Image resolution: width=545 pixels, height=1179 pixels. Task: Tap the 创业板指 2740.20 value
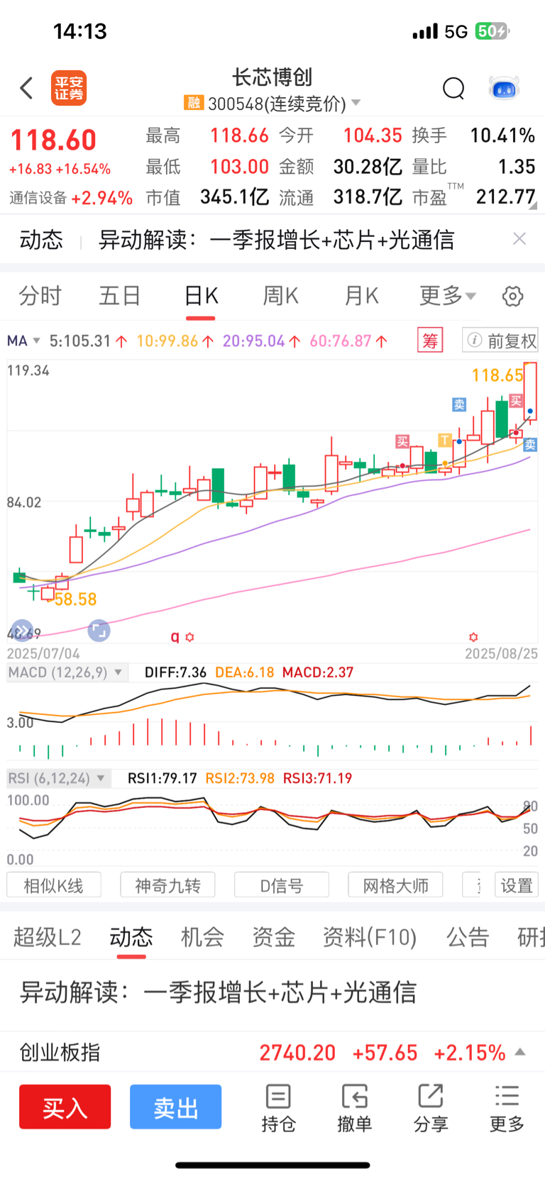[297, 1052]
